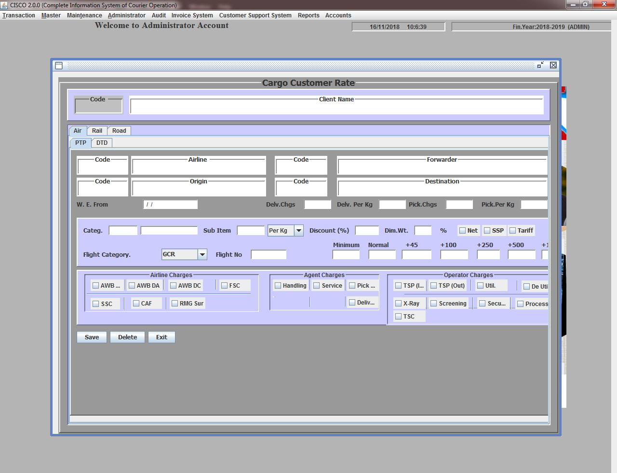The width and height of the screenshot is (617, 473).
Task: Open the Reports menu
Action: point(308,15)
